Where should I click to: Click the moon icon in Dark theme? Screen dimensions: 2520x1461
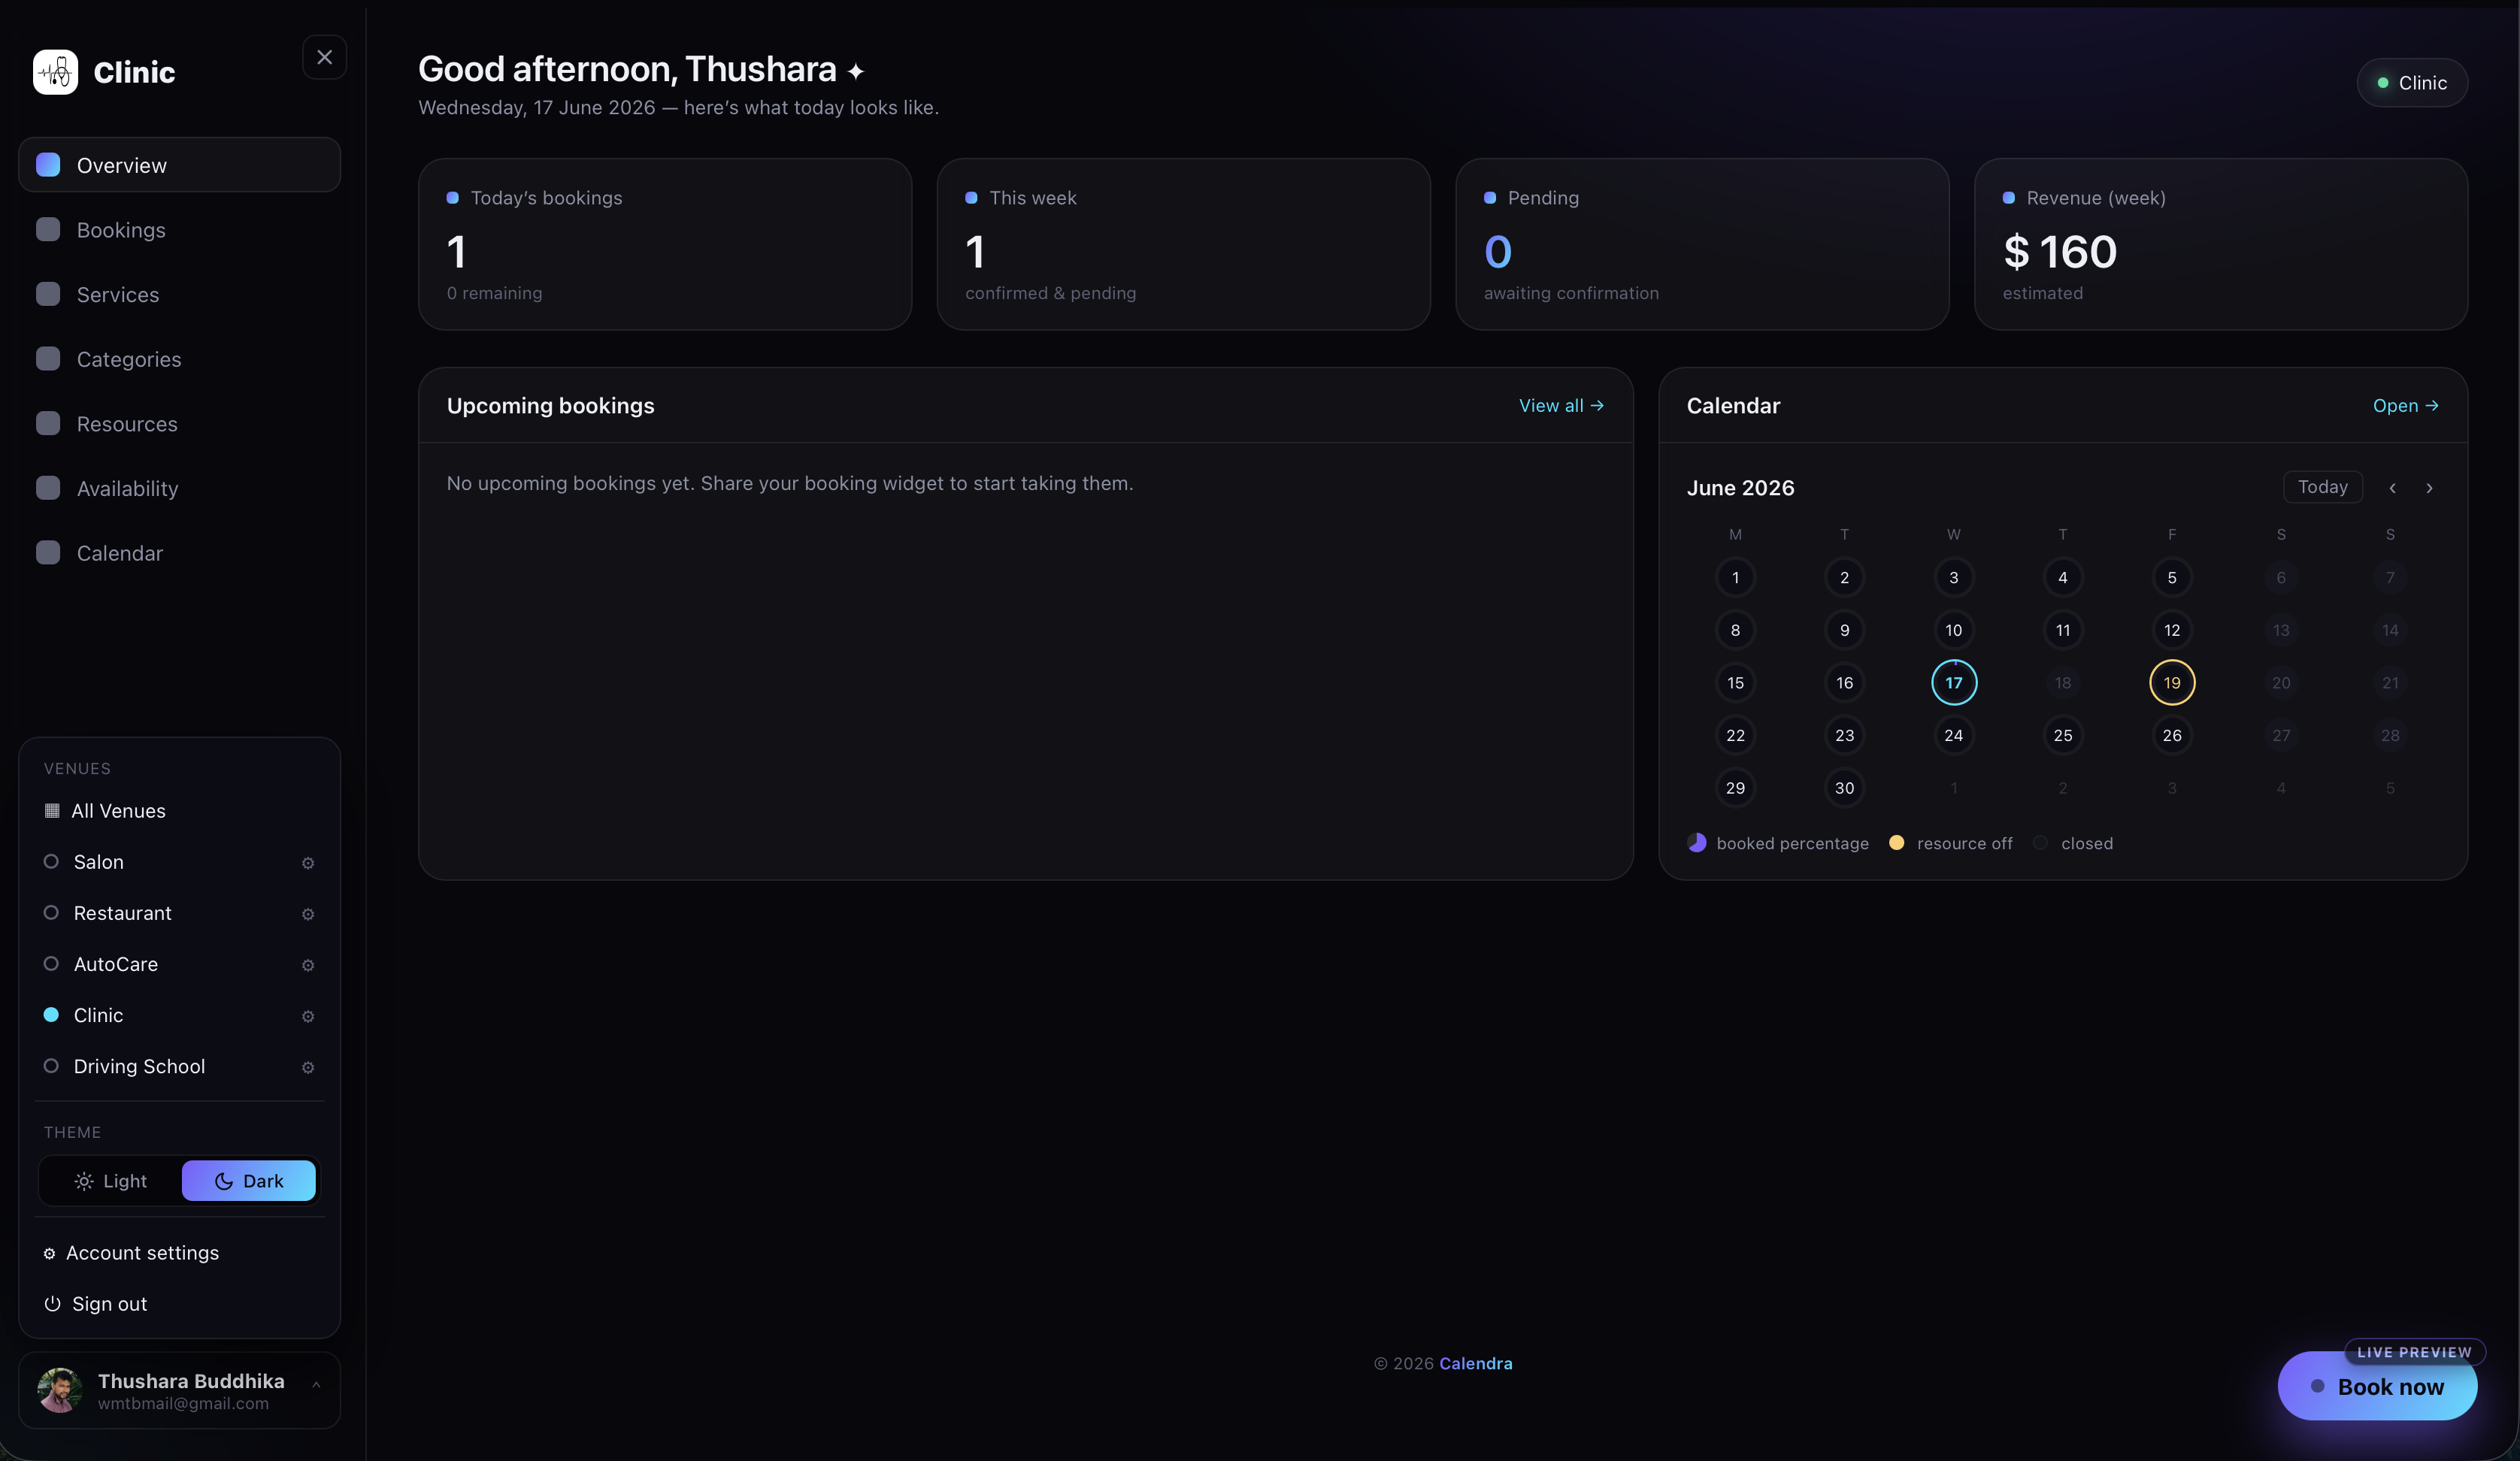[x=224, y=1181]
